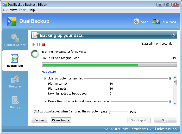Image resolution: width=182 pixels, height=134 pixels.
Task: Click the About link text
Action: (145, 22)
